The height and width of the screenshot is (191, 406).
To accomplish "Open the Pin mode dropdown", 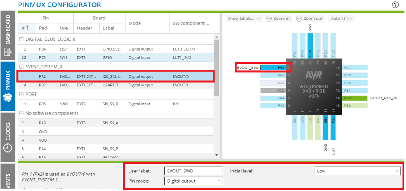I will click(x=194, y=181).
